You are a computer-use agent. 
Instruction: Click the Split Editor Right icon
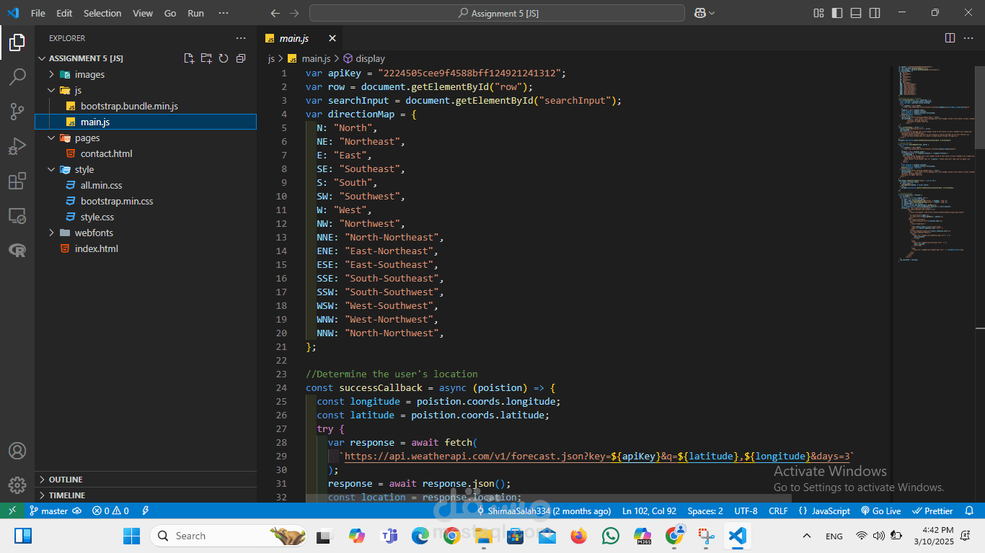950,38
